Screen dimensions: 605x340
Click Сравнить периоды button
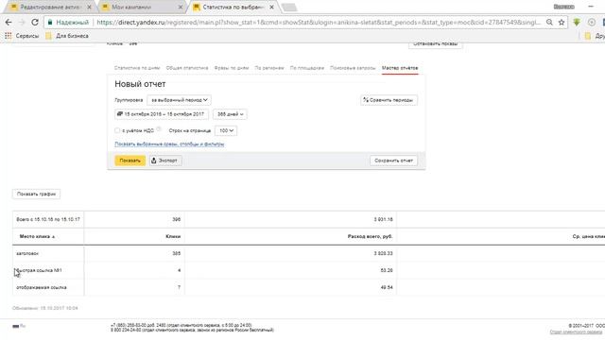click(389, 100)
